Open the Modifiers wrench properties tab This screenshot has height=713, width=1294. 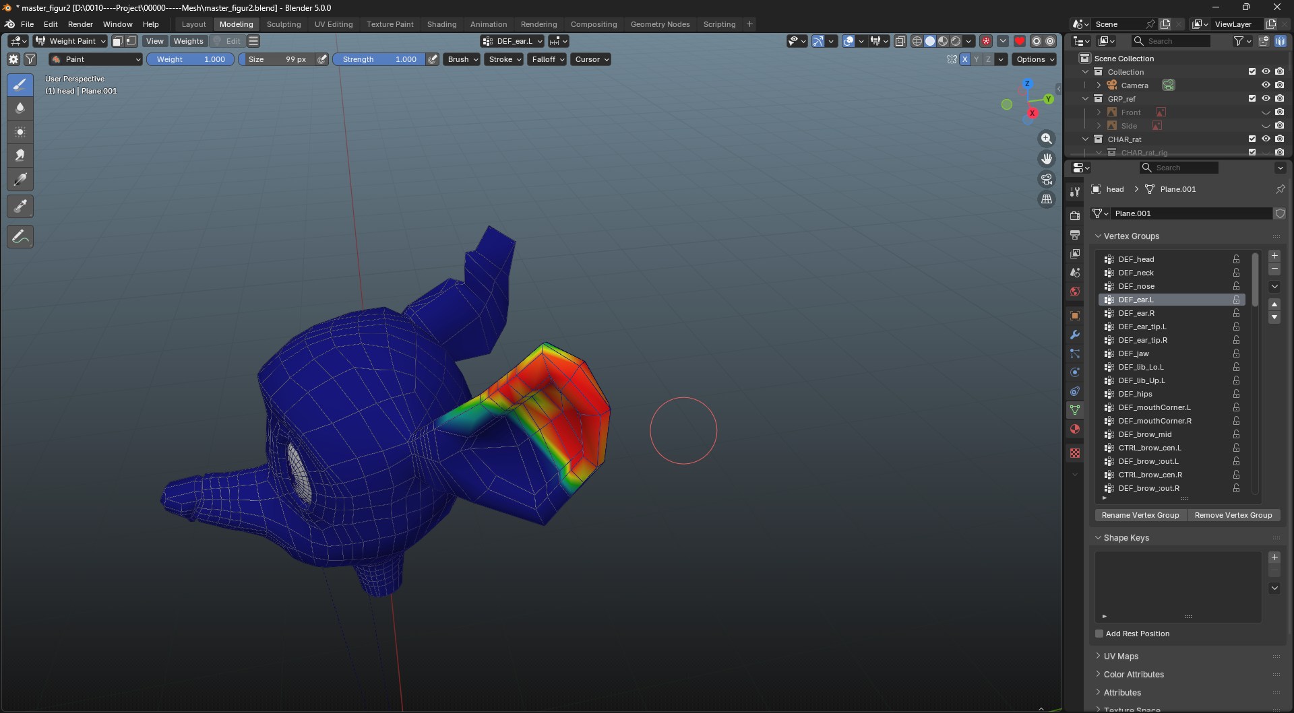[1075, 335]
